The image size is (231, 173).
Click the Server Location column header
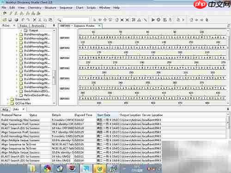click(152, 115)
